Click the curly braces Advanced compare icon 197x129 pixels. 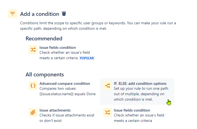(x=33, y=86)
